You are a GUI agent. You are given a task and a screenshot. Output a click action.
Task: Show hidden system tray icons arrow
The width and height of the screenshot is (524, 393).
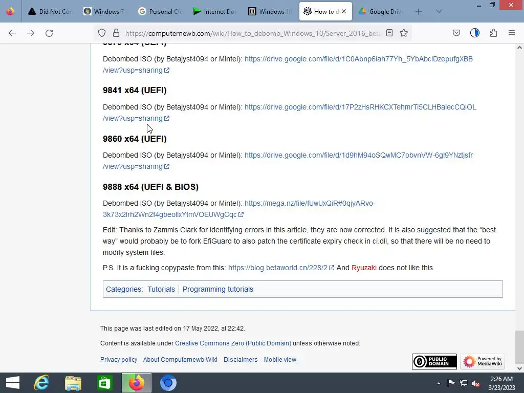coord(439,383)
